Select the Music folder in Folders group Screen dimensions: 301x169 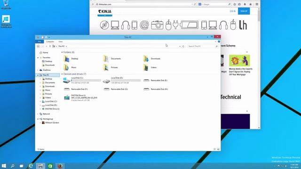pyautogui.click(x=70, y=68)
